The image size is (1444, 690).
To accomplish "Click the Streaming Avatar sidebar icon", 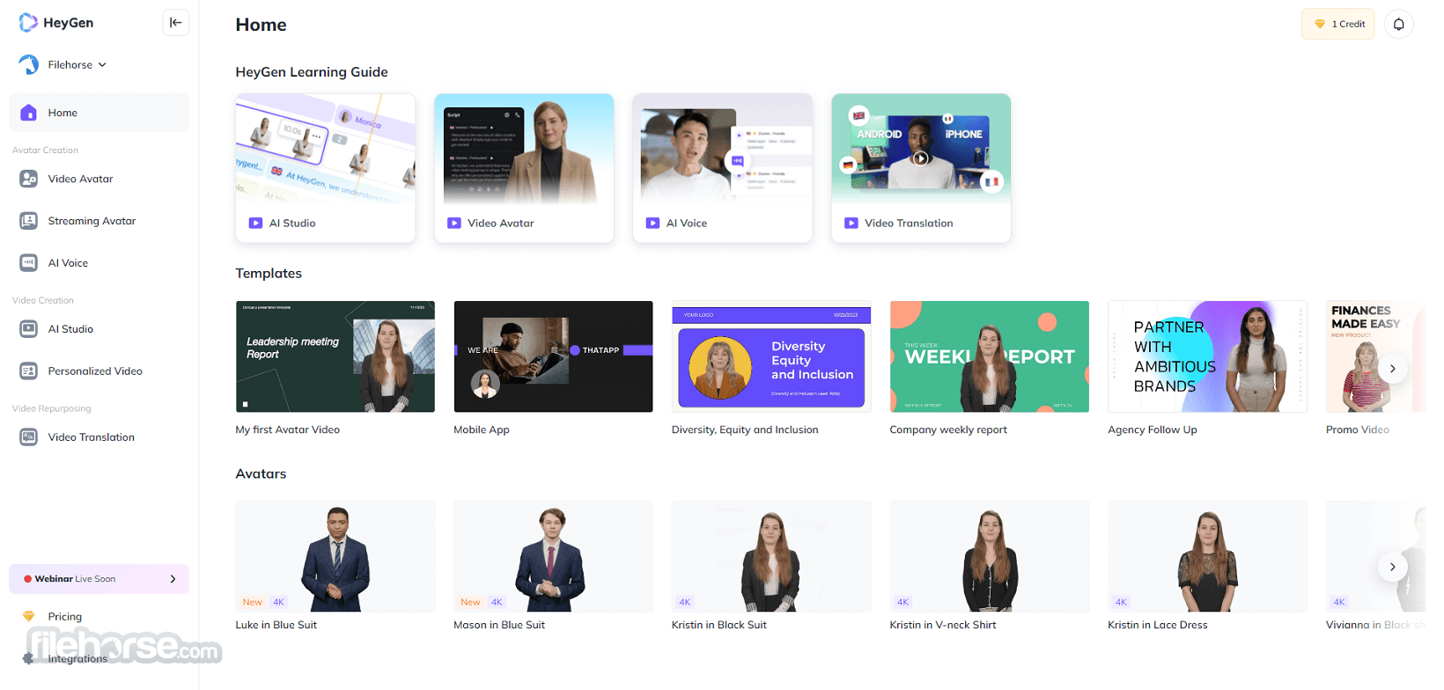I will (29, 221).
